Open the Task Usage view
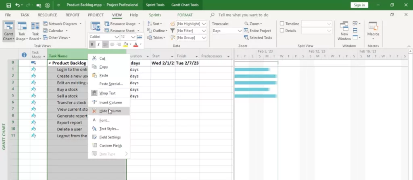Viewport: 413px width, 180px height. point(22,31)
